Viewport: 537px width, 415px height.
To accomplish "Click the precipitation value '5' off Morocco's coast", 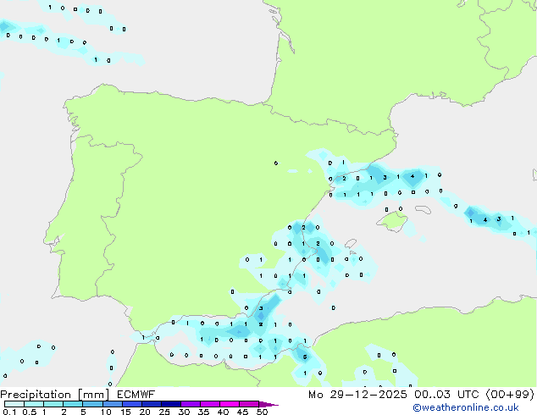I will 305,357.
